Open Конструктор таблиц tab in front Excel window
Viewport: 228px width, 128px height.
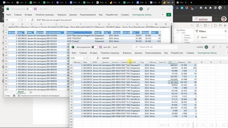coord(207,53)
